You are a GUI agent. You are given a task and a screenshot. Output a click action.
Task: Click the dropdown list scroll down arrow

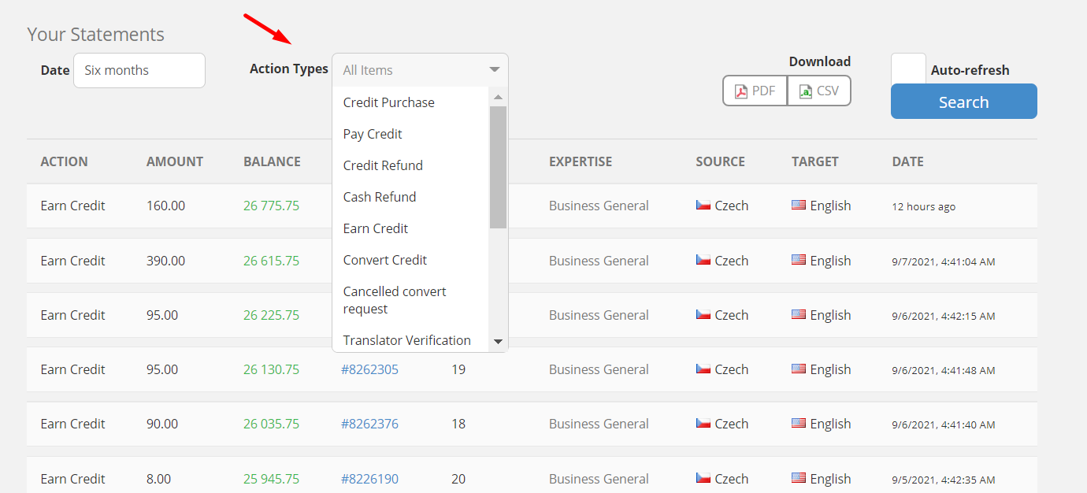pyautogui.click(x=498, y=342)
